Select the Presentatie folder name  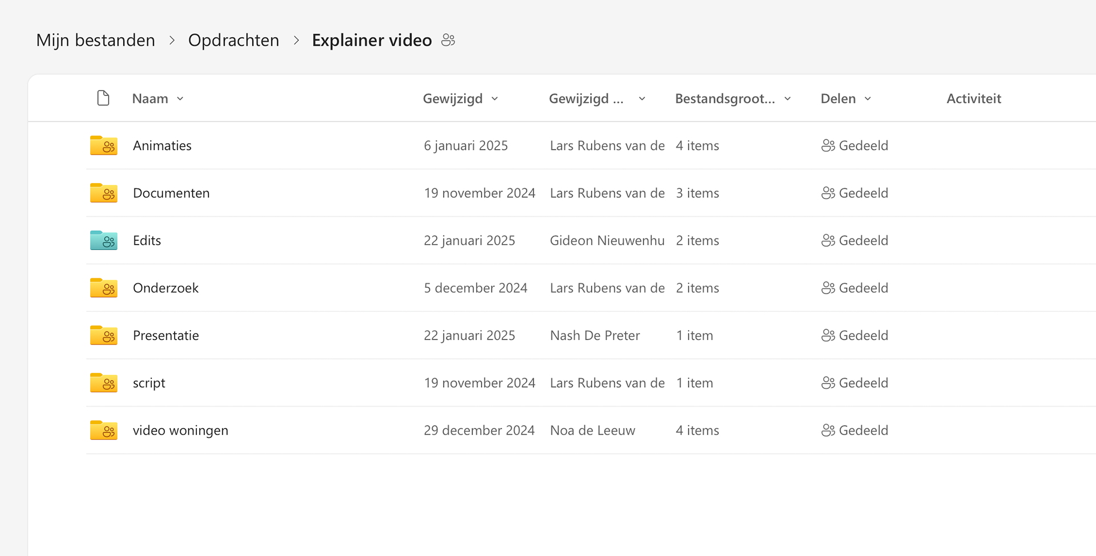point(166,335)
